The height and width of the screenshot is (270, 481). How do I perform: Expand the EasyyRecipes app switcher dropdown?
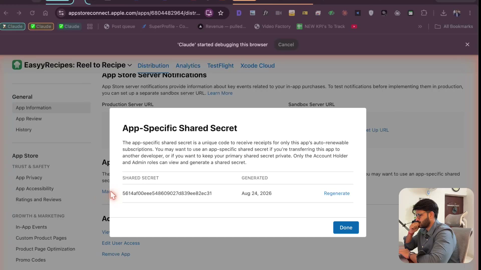click(130, 65)
